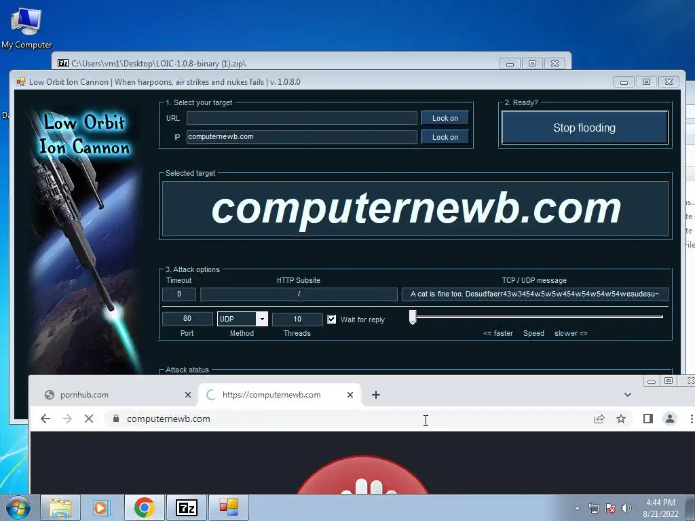Image resolution: width=695 pixels, height=521 pixels.
Task: Minimize the Chrome window
Action: (x=651, y=381)
